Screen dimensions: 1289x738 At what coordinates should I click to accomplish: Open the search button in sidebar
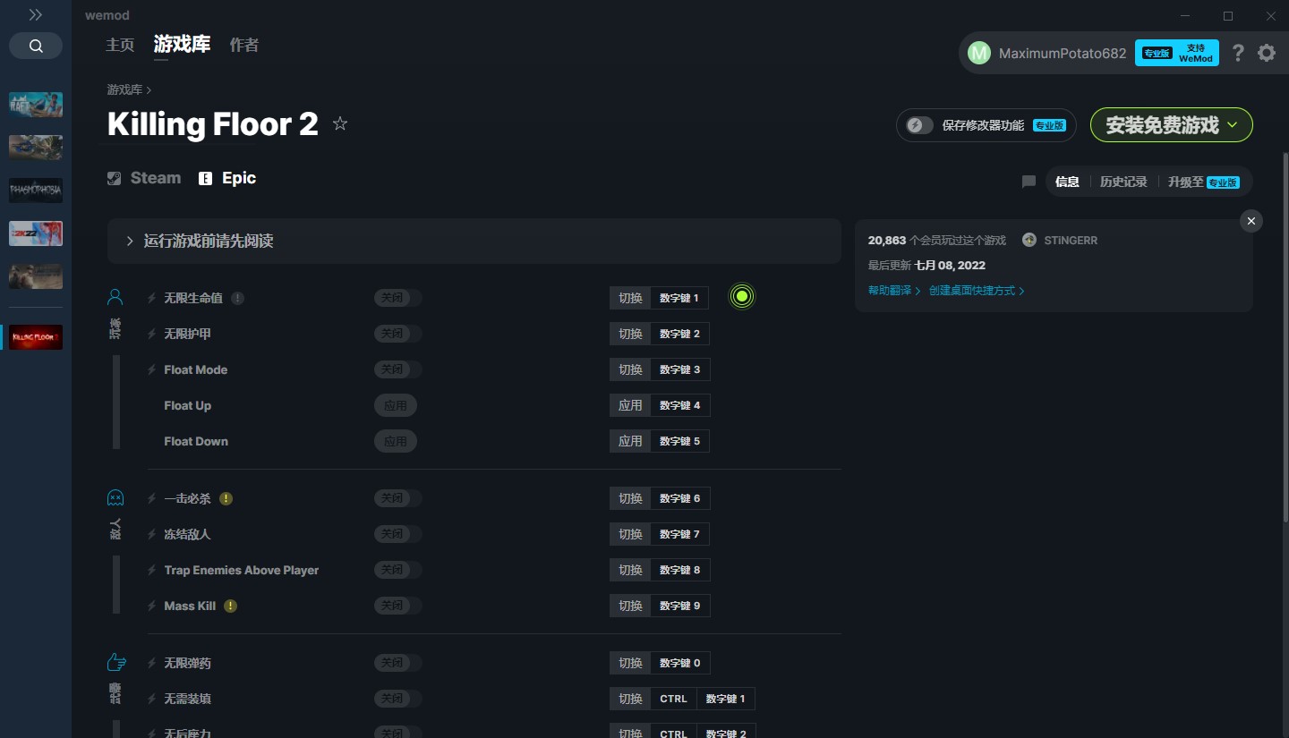(36, 46)
